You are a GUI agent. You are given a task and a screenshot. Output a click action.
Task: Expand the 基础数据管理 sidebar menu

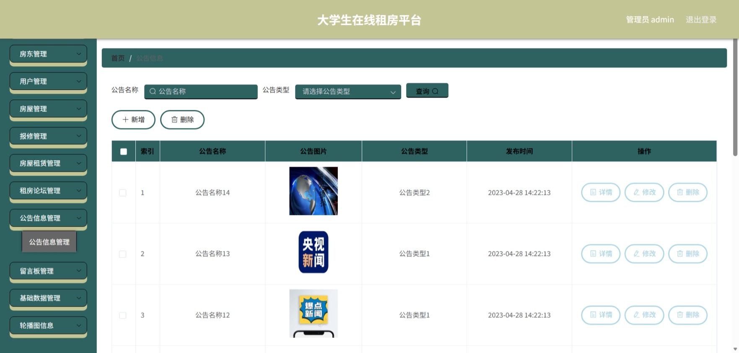click(48, 298)
